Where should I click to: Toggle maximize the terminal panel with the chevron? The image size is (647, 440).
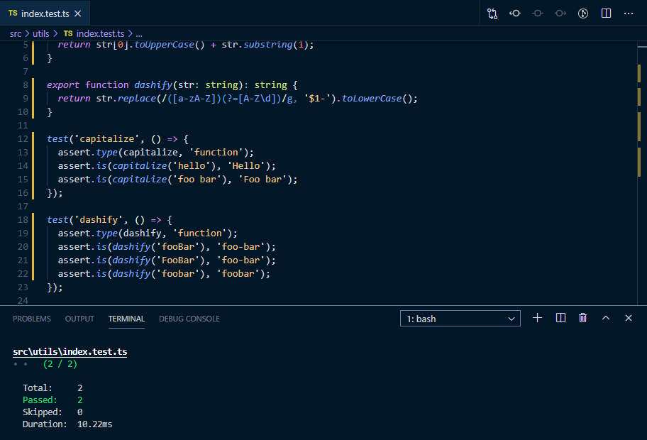pyautogui.click(x=604, y=318)
